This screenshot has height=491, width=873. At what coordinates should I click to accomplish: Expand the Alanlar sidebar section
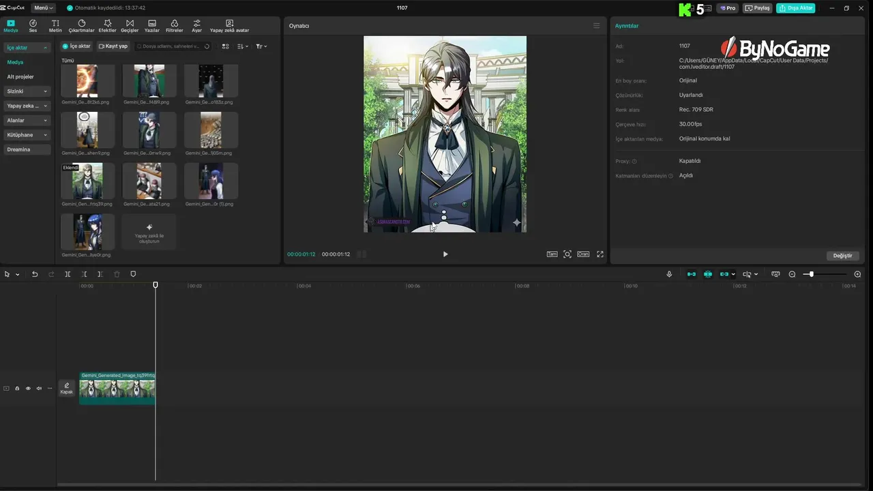point(27,120)
